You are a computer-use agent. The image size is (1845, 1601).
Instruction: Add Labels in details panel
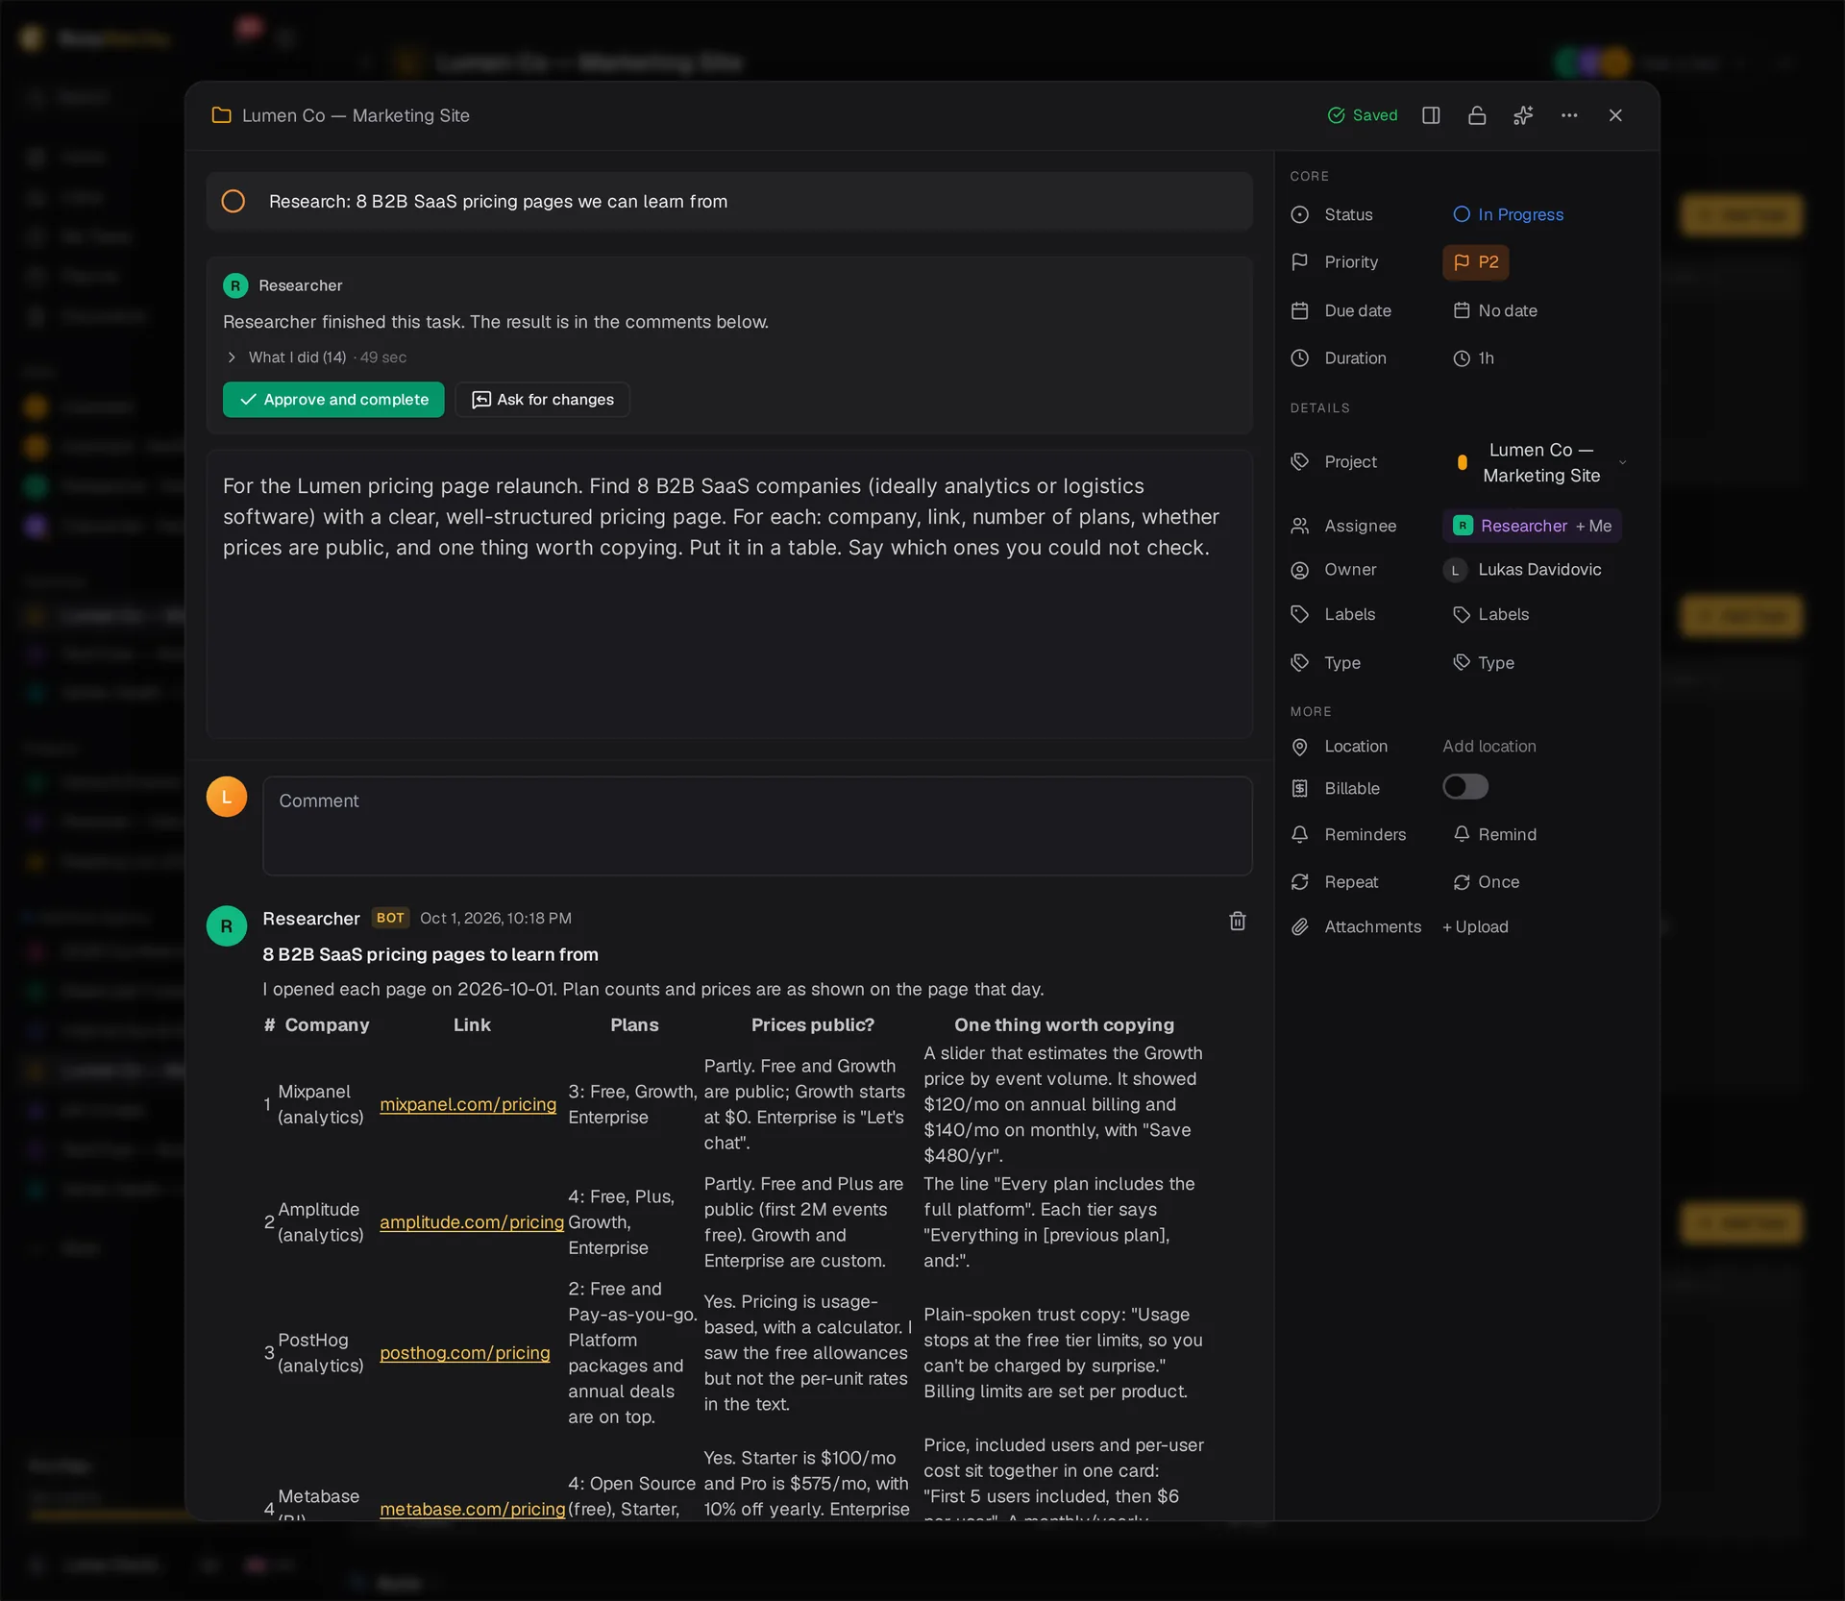(1491, 614)
